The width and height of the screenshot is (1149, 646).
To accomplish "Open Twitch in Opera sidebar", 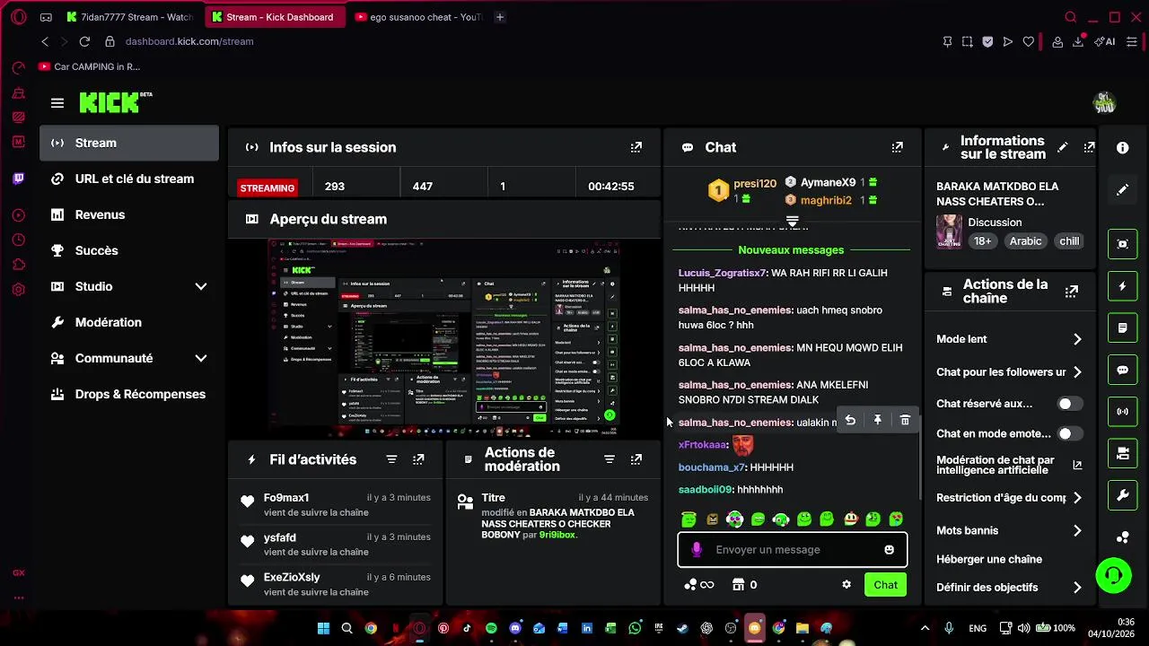I will [19, 179].
